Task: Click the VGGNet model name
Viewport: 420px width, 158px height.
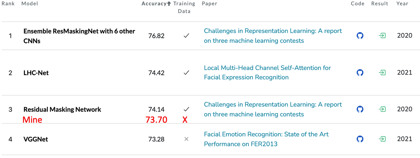Action: point(36,139)
